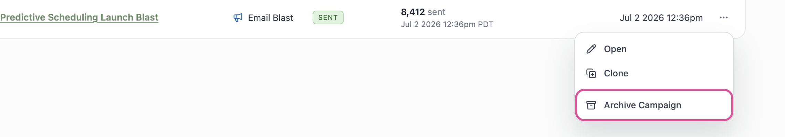Image resolution: width=785 pixels, height=137 pixels.
Task: Open the Predictive Scheduling Launch Blast campaign link
Action: click(x=79, y=17)
